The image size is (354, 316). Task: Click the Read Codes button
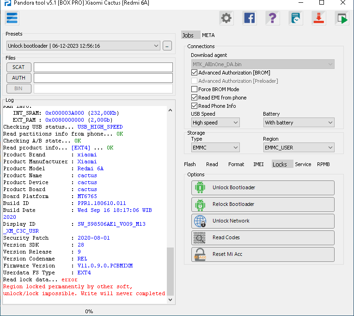click(x=263, y=238)
